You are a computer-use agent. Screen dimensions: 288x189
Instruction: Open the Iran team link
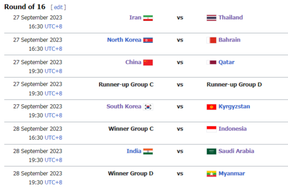pos(136,17)
